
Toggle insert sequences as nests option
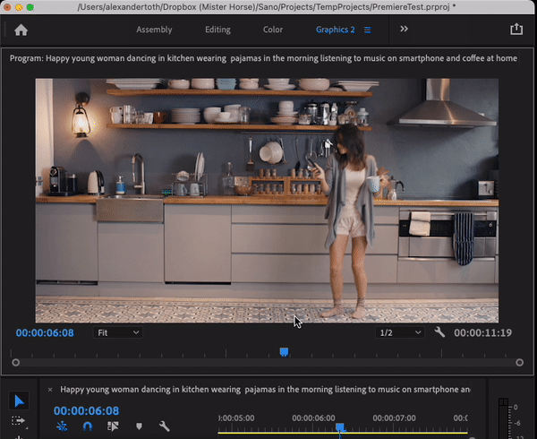62,426
